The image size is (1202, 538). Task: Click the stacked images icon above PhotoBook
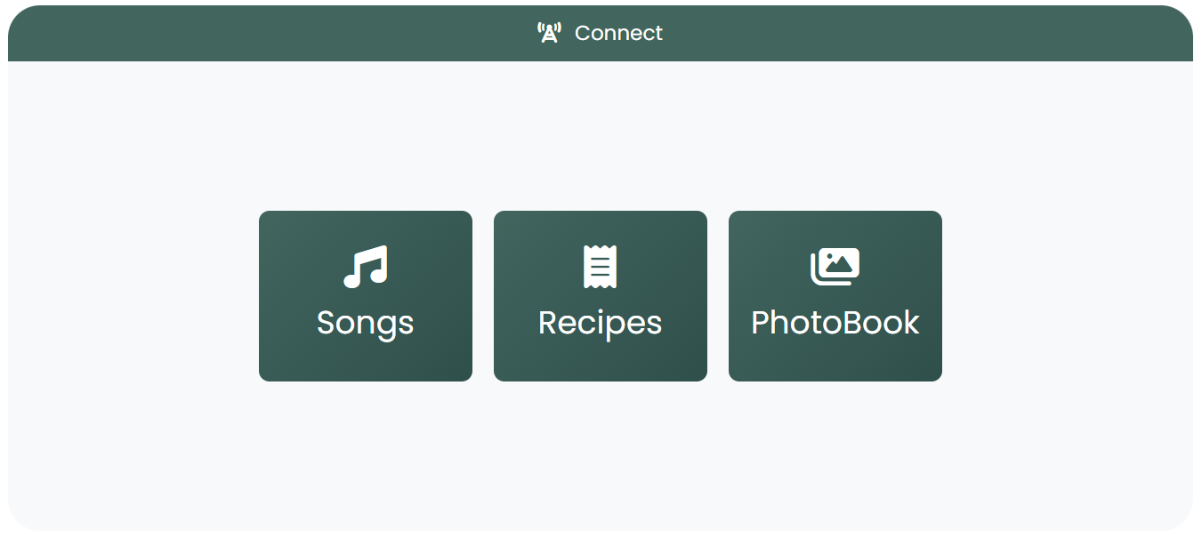coord(835,267)
